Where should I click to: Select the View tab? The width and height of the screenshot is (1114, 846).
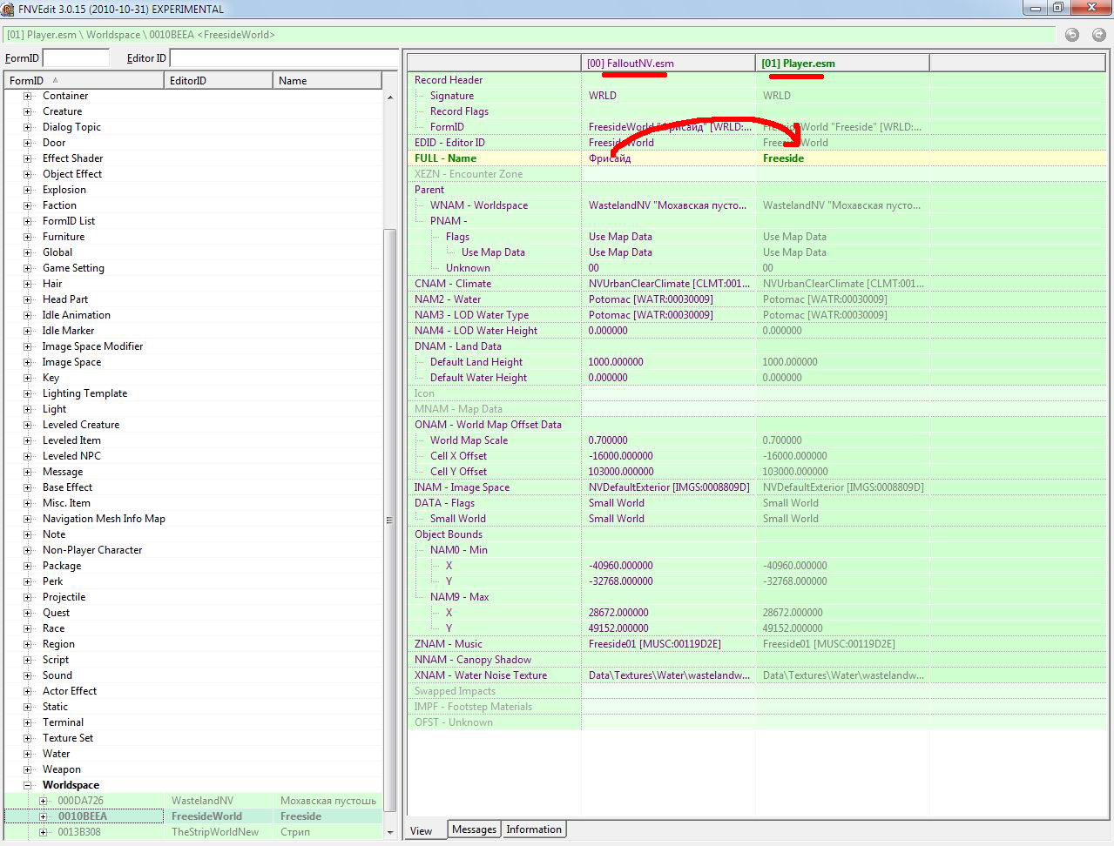point(421,830)
